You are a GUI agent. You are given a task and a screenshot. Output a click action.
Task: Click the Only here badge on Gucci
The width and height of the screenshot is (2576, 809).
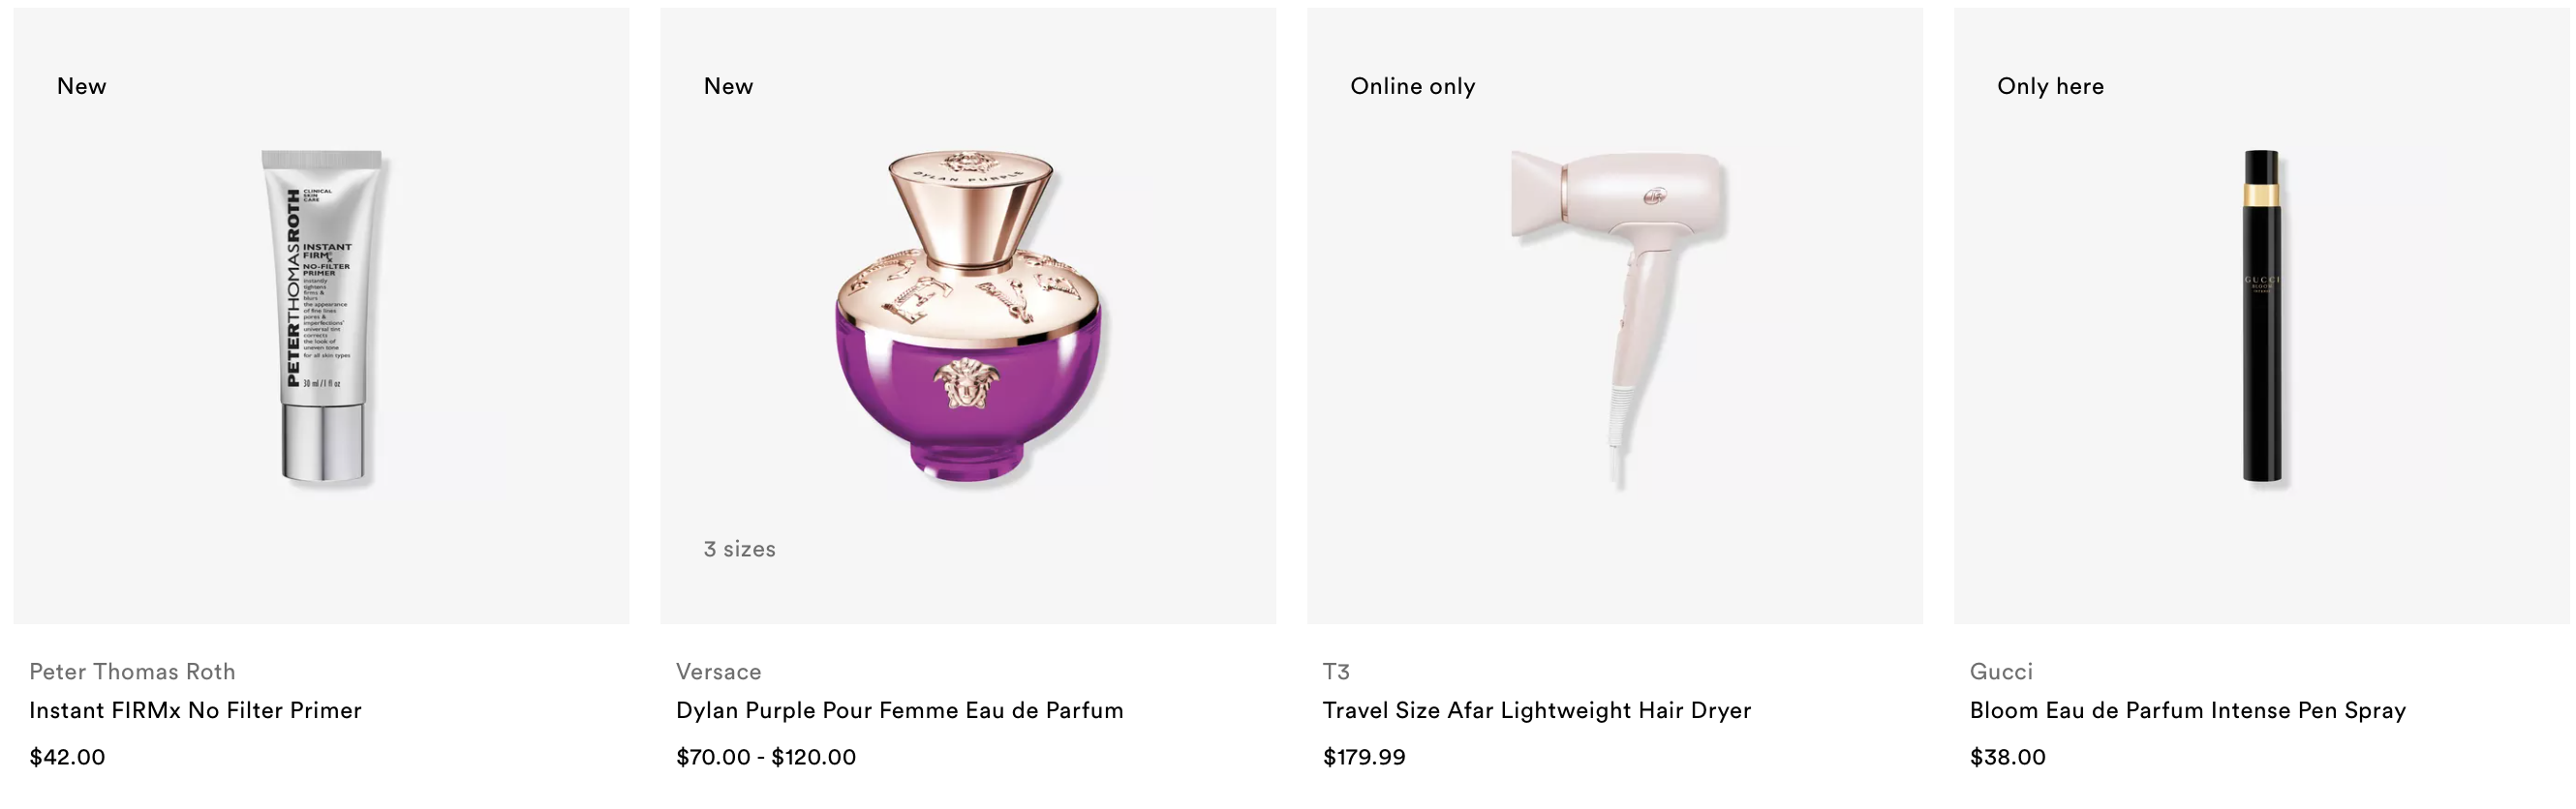[2050, 86]
